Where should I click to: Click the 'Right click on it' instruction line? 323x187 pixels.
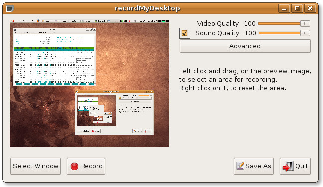(x=232, y=88)
